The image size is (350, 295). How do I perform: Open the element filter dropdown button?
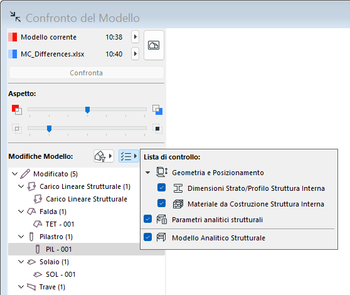[103, 156]
